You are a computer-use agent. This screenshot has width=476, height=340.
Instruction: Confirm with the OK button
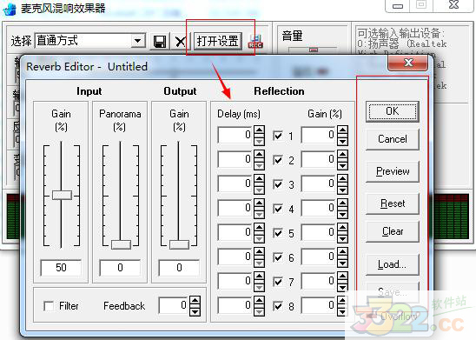[x=393, y=111]
